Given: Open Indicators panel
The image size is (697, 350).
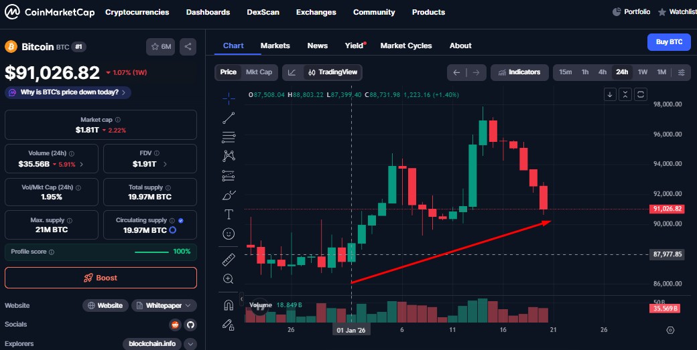Looking at the screenshot, I should point(519,72).
